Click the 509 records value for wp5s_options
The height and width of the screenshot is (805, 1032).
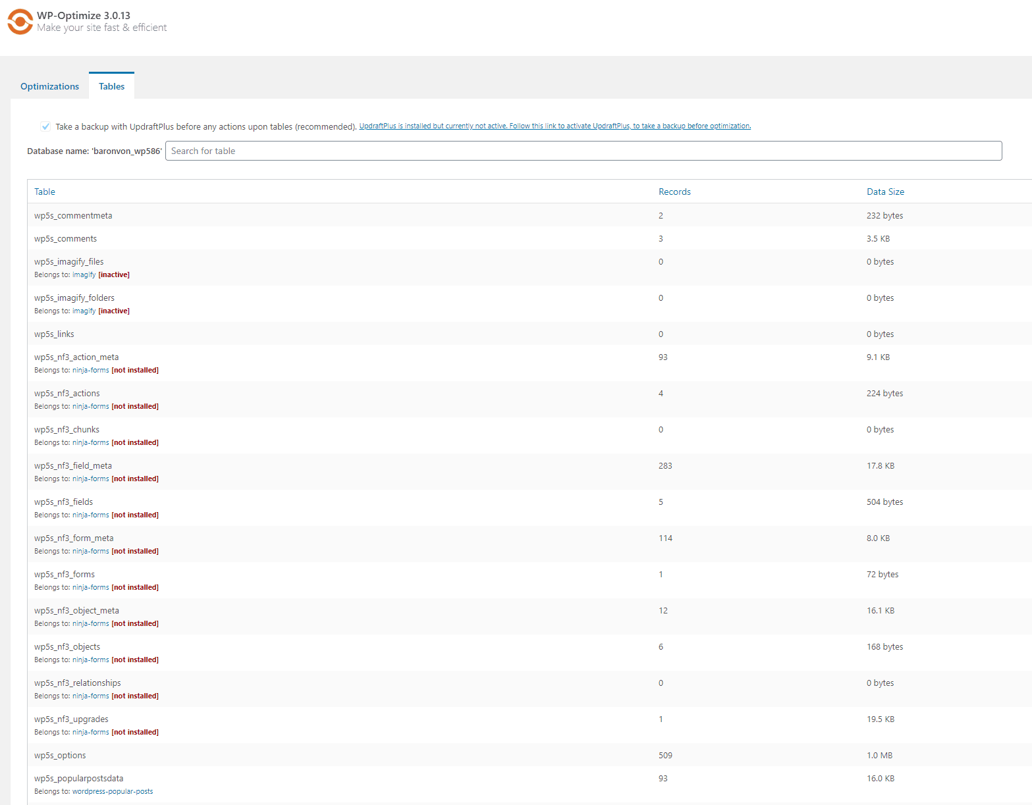pos(665,755)
